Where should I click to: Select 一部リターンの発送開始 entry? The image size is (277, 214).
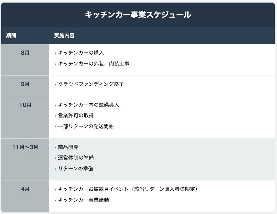(x=86, y=126)
